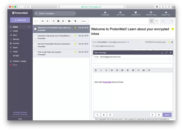183x131 pixels.
Task: Go to the next message page
Action: point(172,21)
